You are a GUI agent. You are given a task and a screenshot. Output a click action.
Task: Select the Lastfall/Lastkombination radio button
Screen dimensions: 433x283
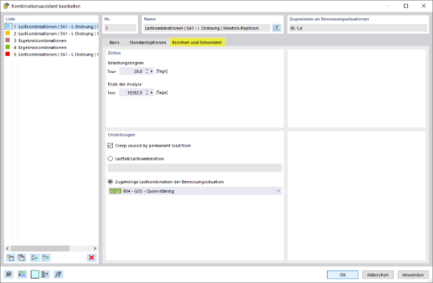[110, 159]
